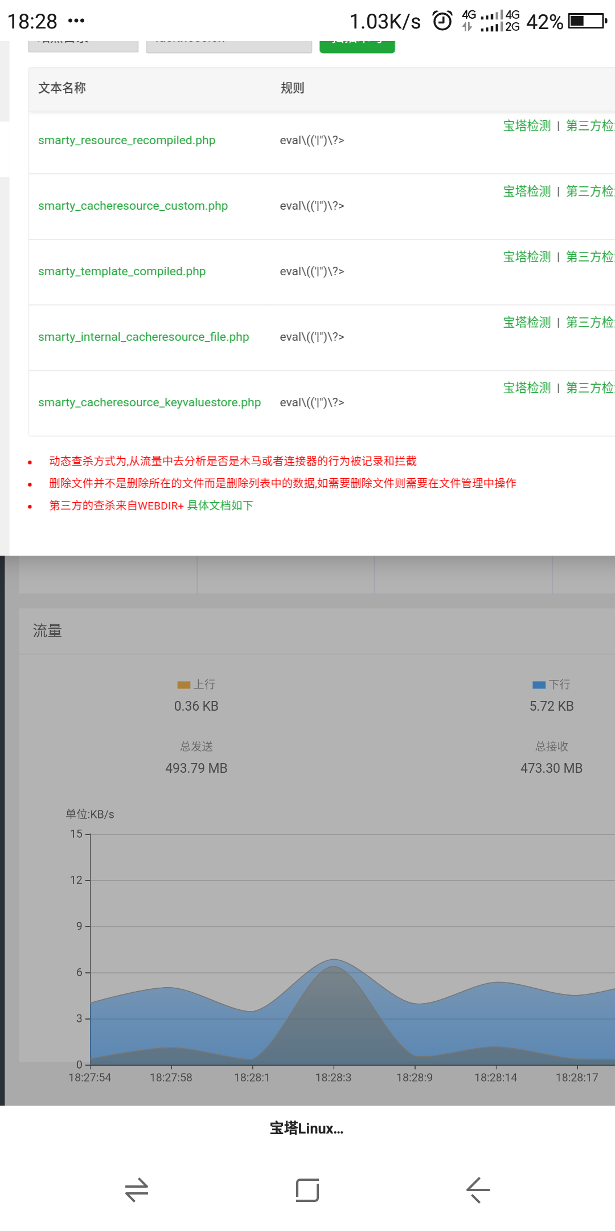Tap the back arrow navigation icon
This screenshot has height=1231, width=615.
pos(478,1190)
